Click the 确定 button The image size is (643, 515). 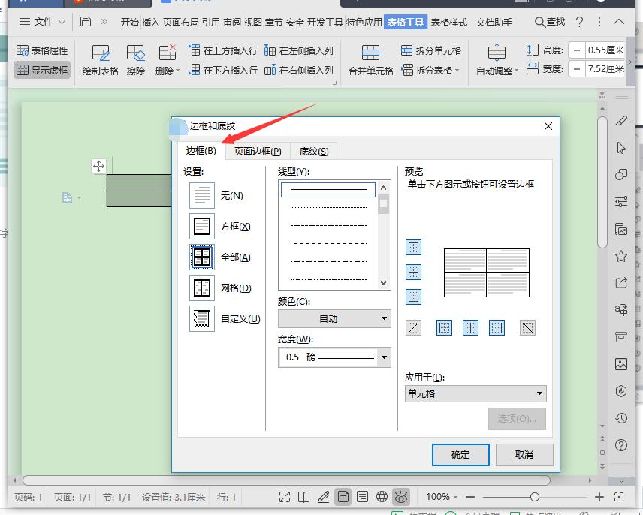460,455
